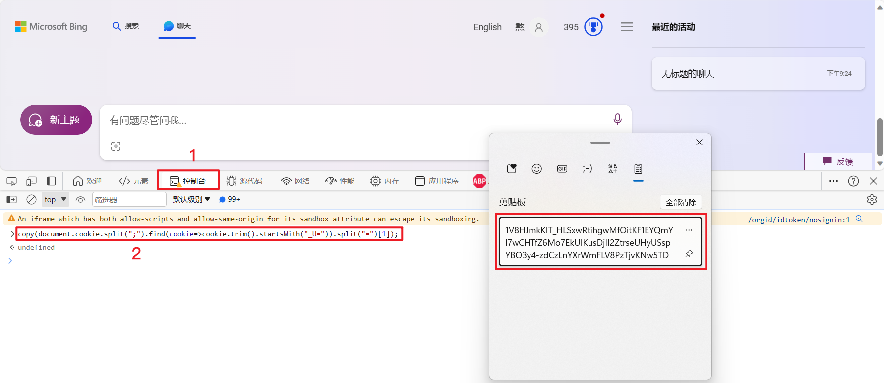Toggle the console sidebar panel
Screen dimensions: 884x383
(11, 200)
